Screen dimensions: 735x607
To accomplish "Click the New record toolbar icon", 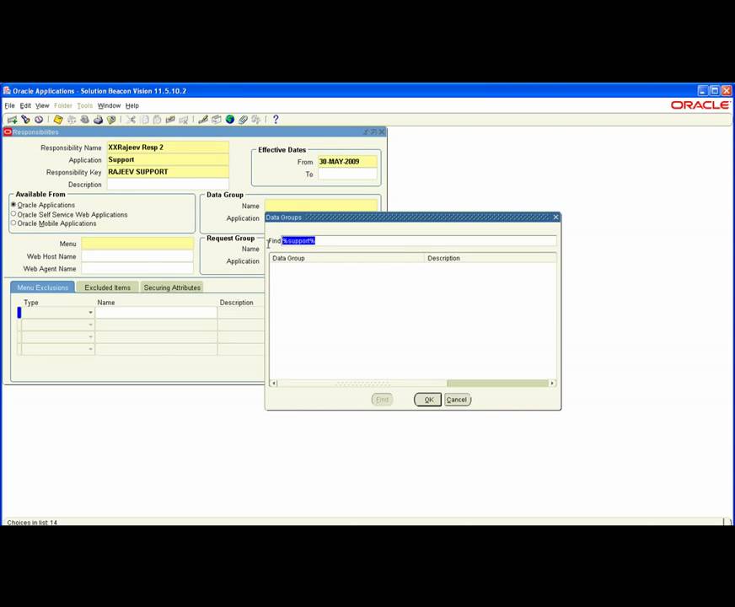I will [12, 120].
